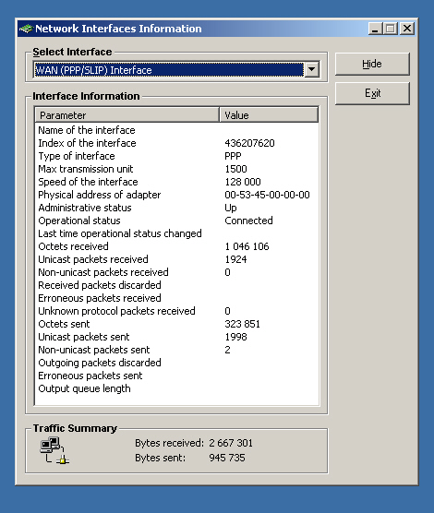The width and height of the screenshot is (434, 513).
Task: Select the Name of the interface row
Action: point(176,130)
